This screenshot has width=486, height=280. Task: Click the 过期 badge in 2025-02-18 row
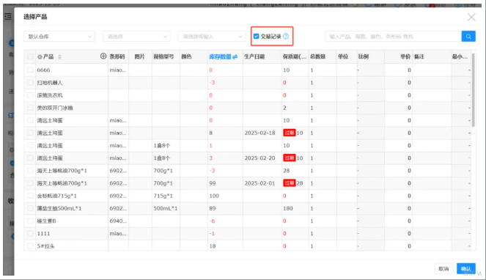point(290,133)
